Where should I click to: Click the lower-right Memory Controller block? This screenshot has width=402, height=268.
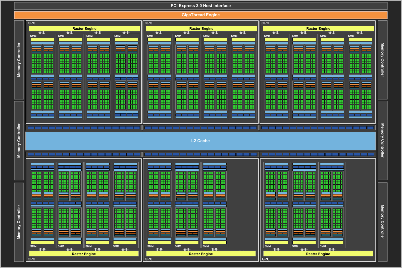coord(382,222)
